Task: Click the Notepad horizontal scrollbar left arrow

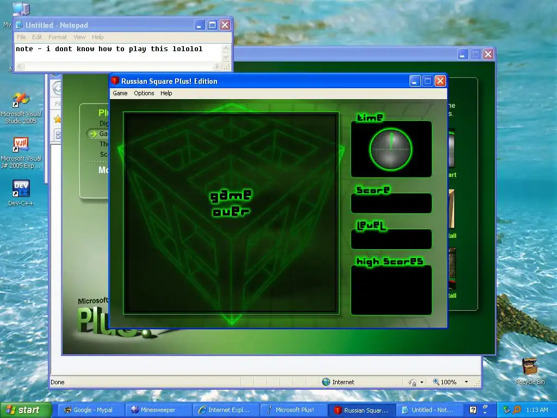Action: (20, 66)
